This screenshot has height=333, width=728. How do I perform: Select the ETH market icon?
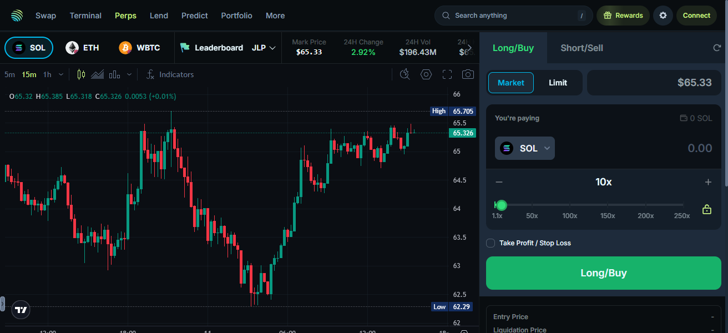click(x=72, y=48)
